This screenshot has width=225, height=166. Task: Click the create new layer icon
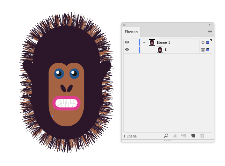(193, 136)
